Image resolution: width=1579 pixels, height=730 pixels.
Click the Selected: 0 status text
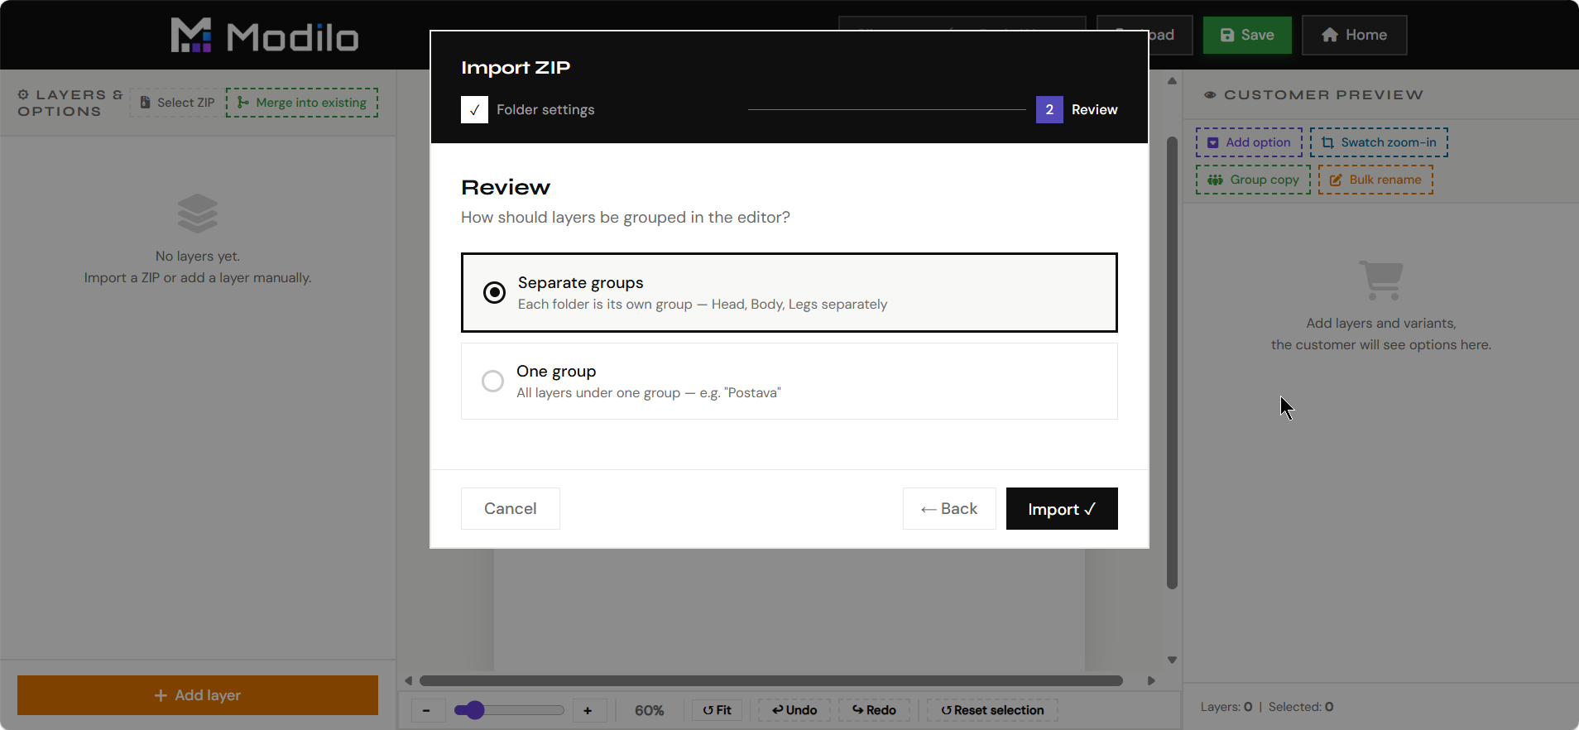coord(1301,707)
